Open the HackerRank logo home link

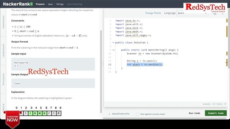18,4
